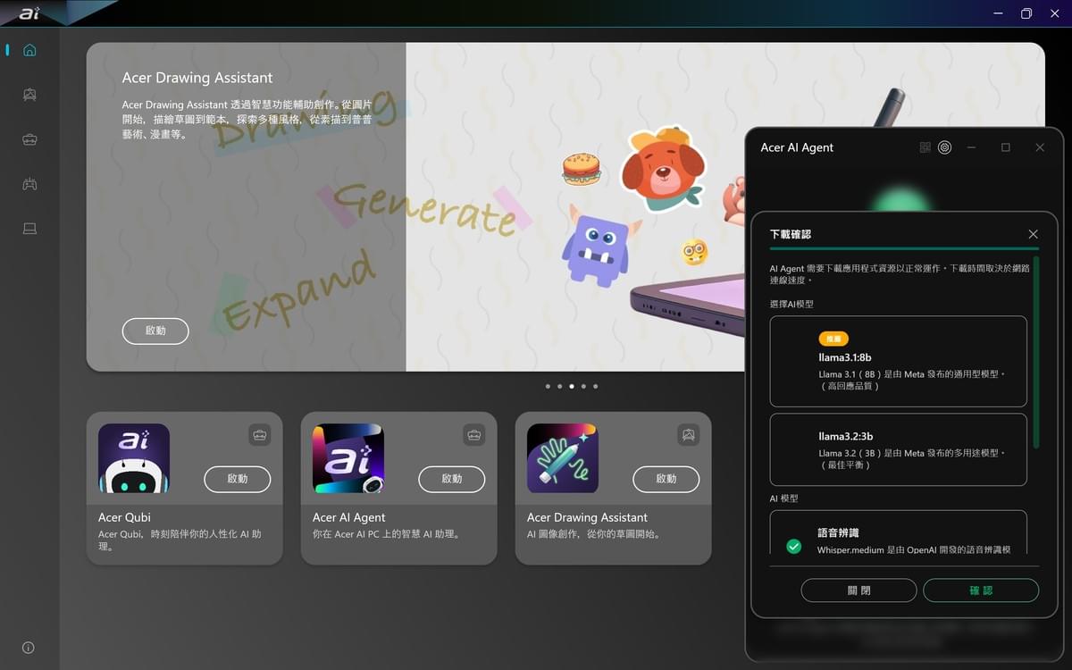Image resolution: width=1072 pixels, height=670 pixels.
Task: Select the llama3.2:3b model option
Action: (899, 449)
